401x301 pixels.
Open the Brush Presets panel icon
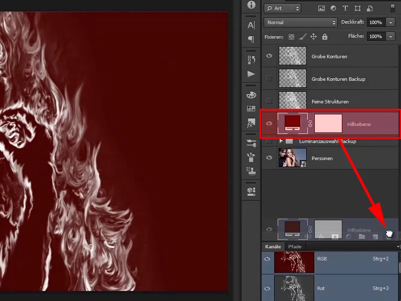251,157
